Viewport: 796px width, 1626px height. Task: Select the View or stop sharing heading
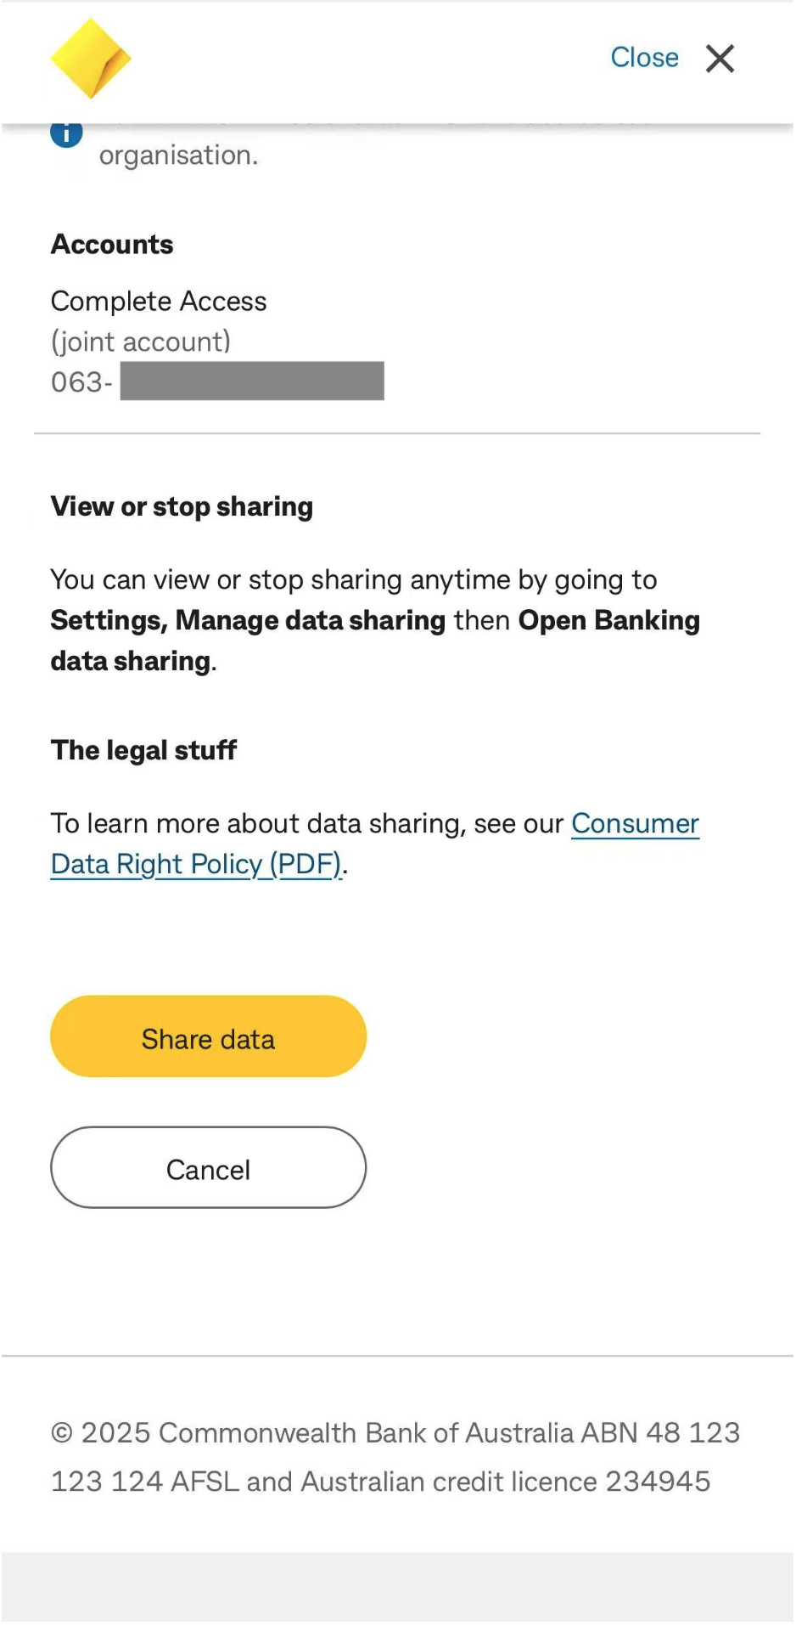pos(182,506)
